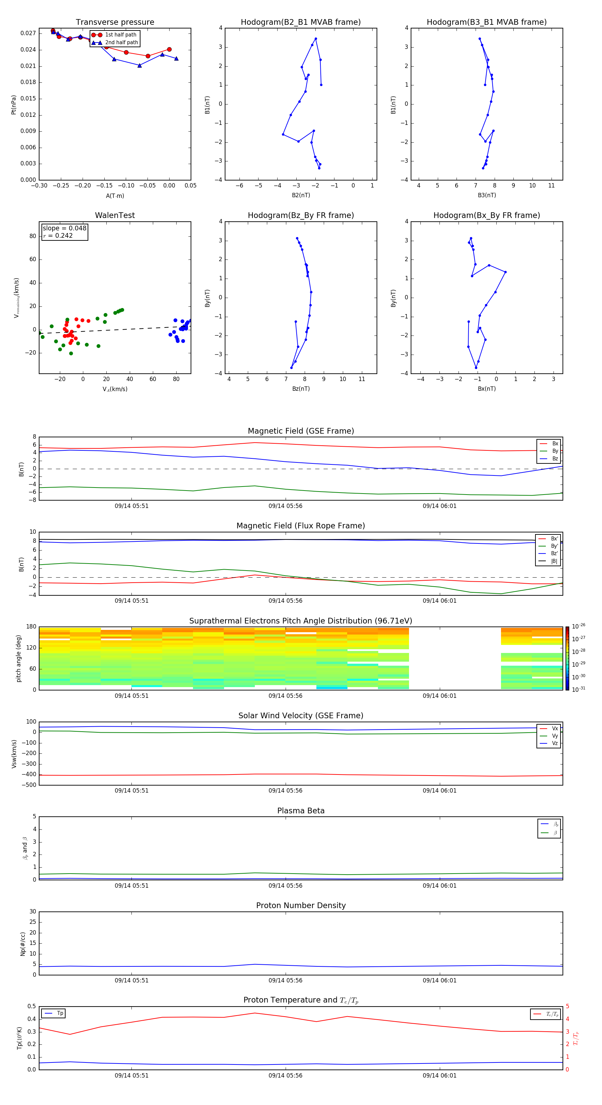Select the 'slope = 0.048' annotation

(65, 228)
